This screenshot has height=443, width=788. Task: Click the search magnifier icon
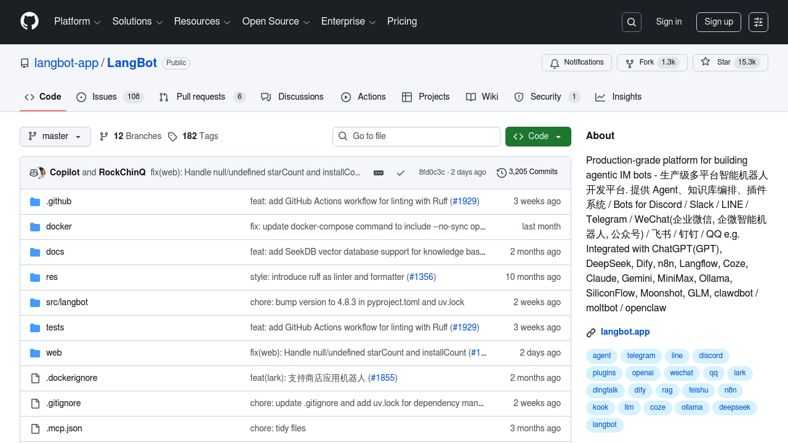632,22
